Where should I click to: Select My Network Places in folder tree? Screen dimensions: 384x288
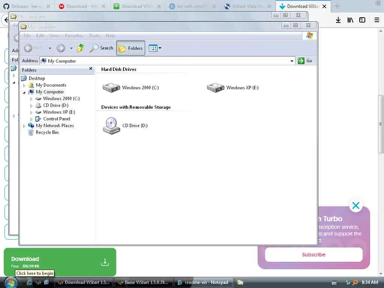55,126
